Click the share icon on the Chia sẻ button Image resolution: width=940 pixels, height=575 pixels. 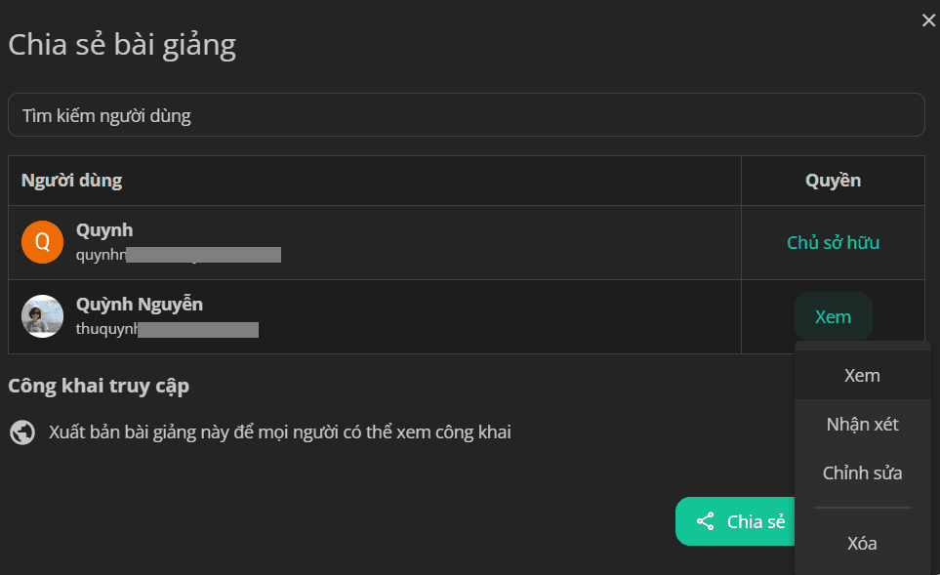(x=705, y=521)
